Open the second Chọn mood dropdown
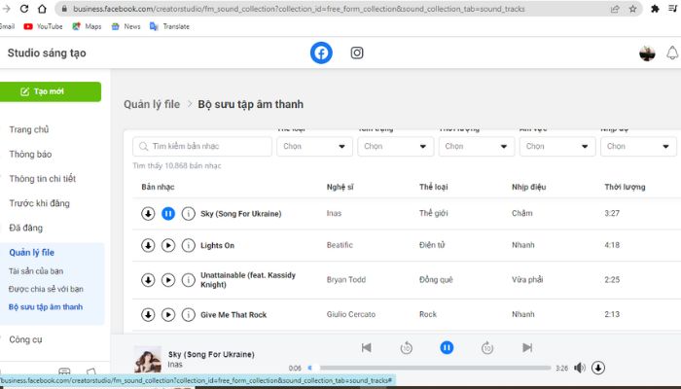 tap(395, 146)
